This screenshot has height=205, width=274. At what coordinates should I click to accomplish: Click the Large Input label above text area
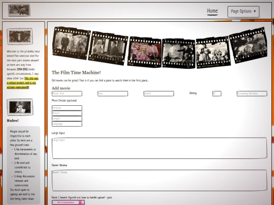58,133
